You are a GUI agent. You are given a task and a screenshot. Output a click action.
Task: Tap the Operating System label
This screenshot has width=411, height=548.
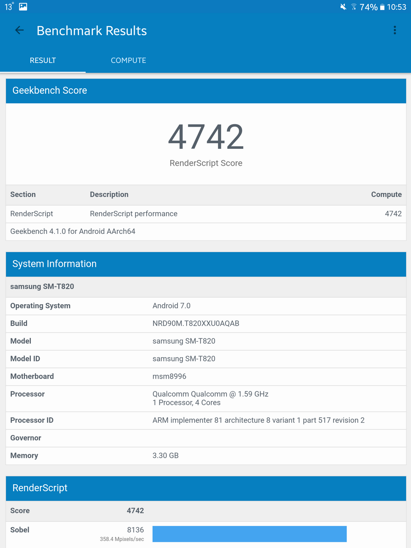click(x=40, y=306)
